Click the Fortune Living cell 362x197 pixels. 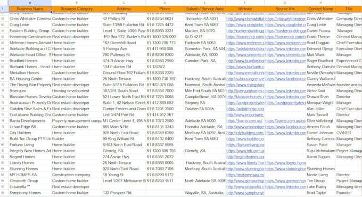point(30,145)
